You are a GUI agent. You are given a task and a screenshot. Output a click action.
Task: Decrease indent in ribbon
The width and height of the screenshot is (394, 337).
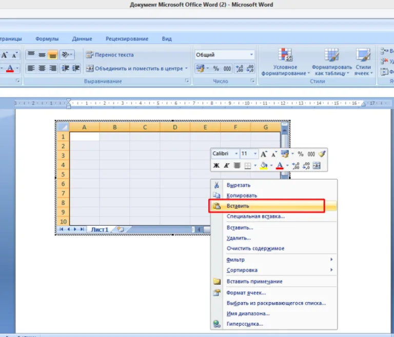(65, 68)
